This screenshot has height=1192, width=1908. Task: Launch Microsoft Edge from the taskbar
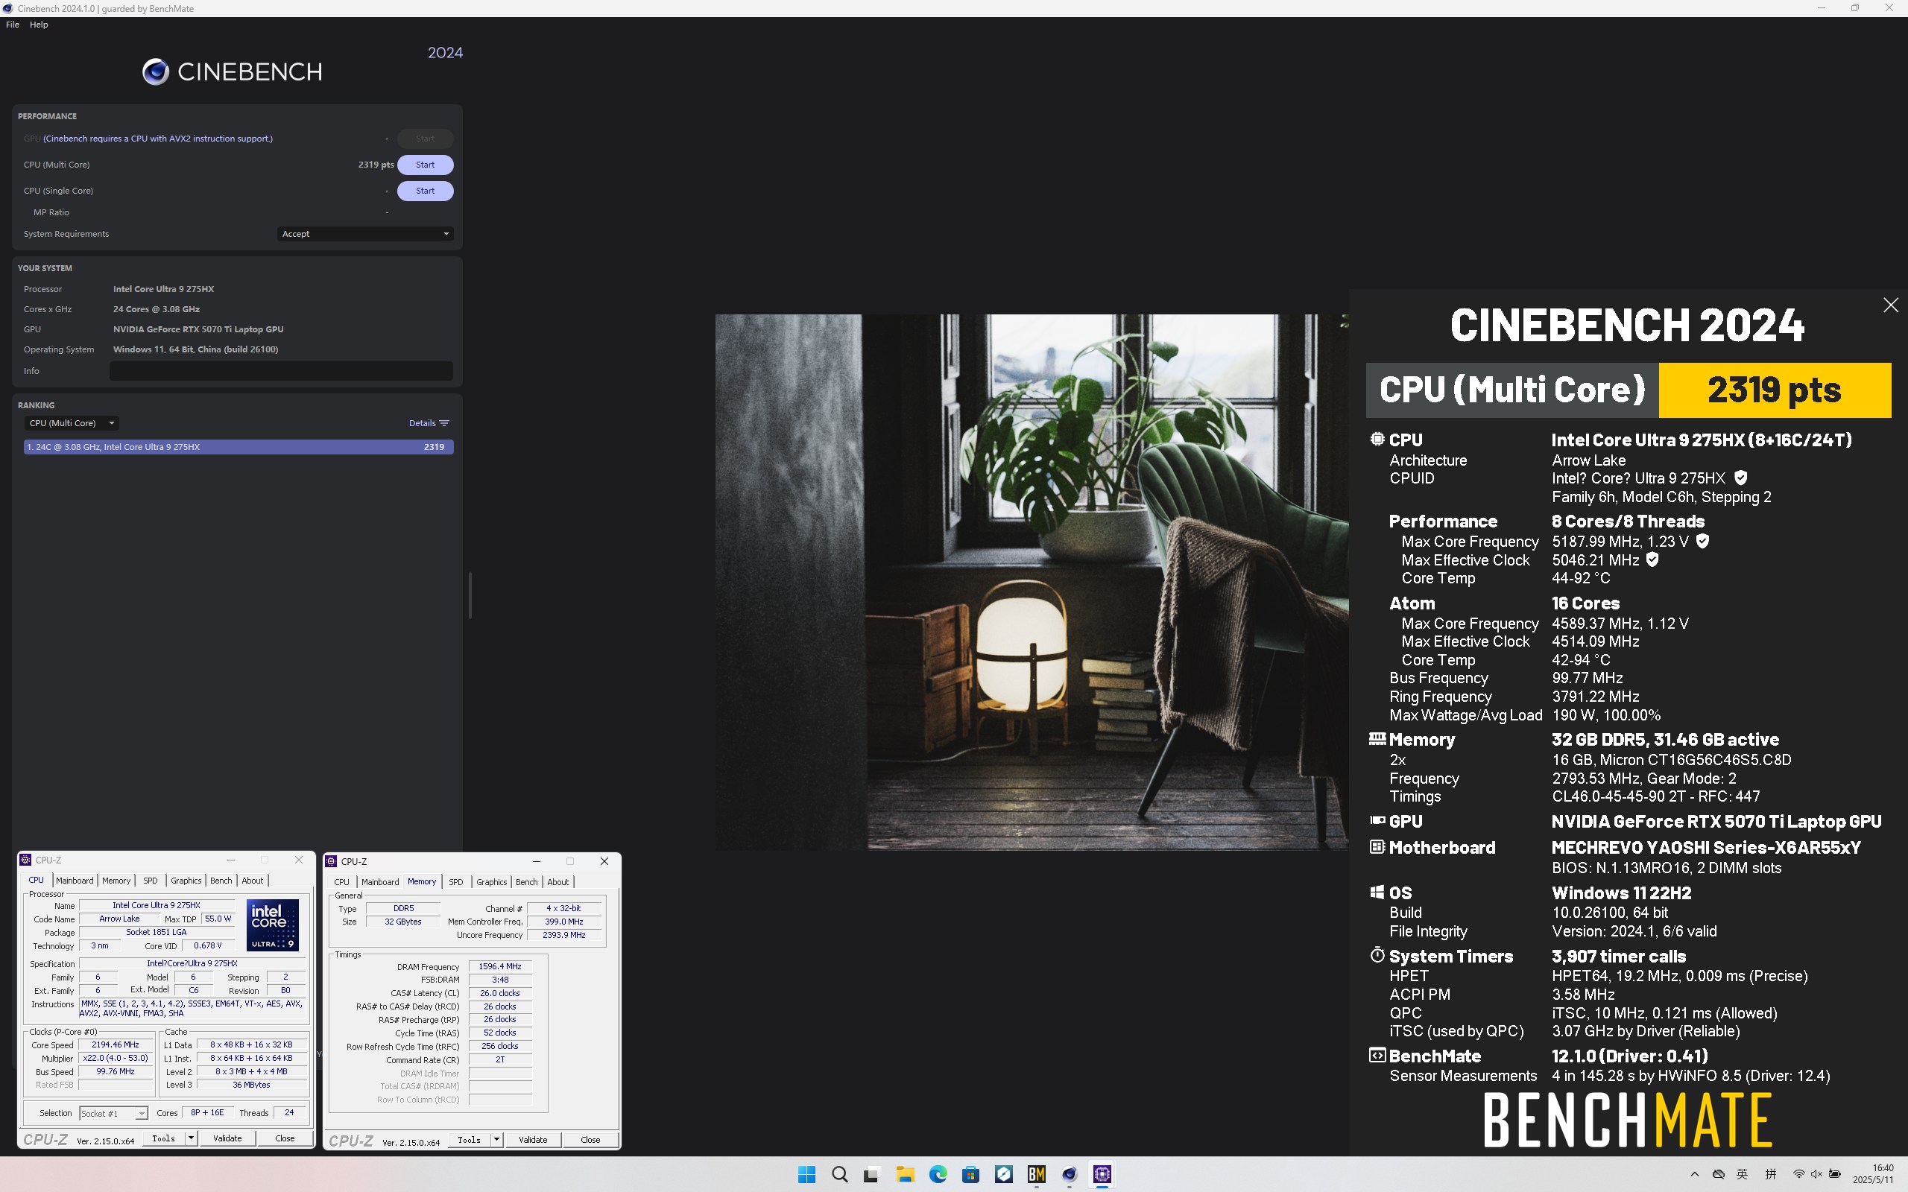(x=938, y=1175)
